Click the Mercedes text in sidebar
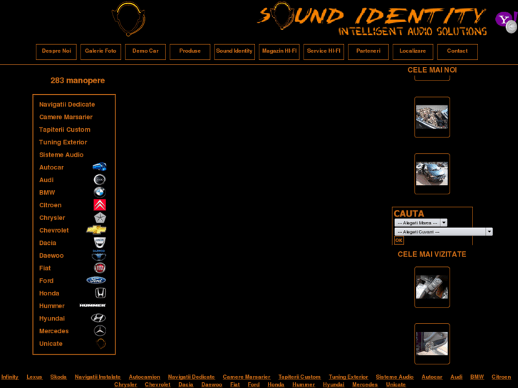Image resolution: width=518 pixels, height=388 pixels. pyautogui.click(x=54, y=331)
